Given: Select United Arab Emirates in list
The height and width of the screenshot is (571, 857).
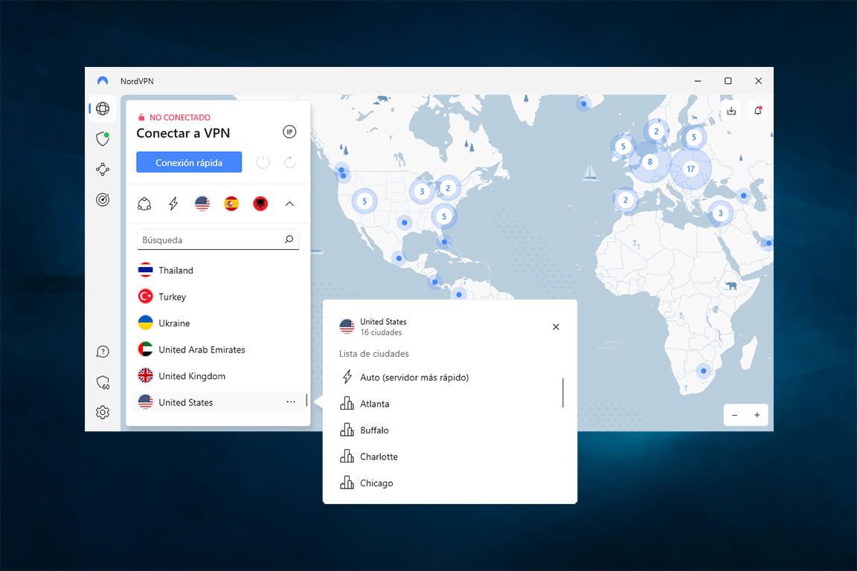Looking at the screenshot, I should pyautogui.click(x=218, y=349).
